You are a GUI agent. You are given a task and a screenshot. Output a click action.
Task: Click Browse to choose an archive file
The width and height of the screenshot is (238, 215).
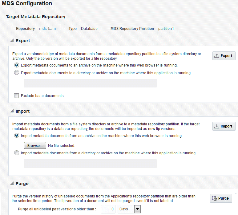(35, 145)
